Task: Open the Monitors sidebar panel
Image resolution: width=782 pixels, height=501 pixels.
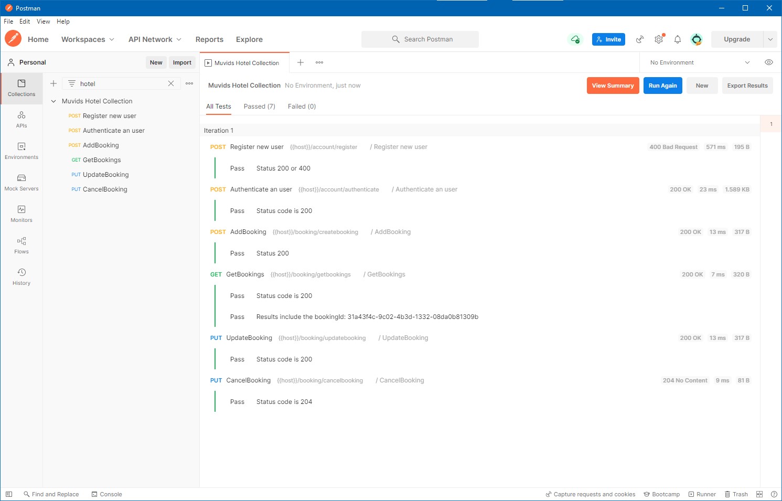Action: [x=22, y=214]
